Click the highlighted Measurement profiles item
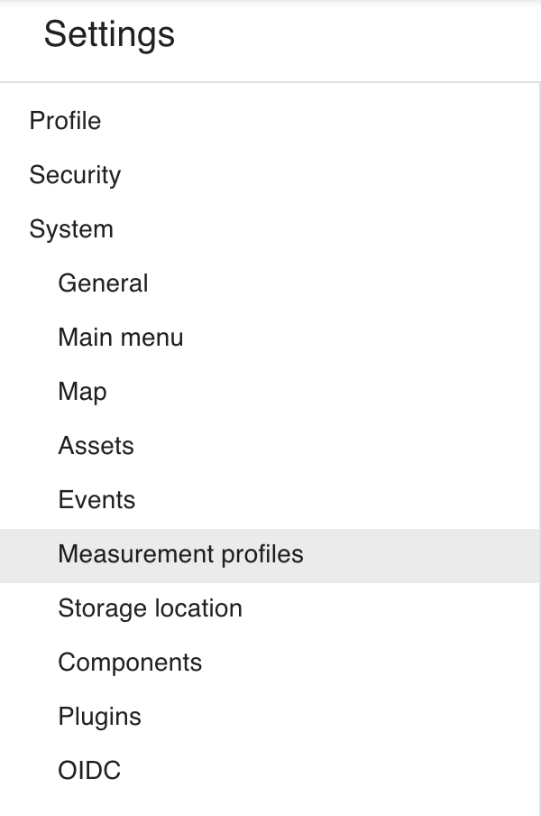The height and width of the screenshot is (816, 541). click(180, 554)
